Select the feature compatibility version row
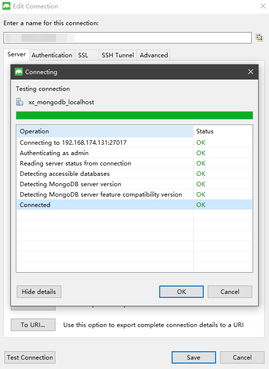This screenshot has width=269, height=369. coord(134,195)
